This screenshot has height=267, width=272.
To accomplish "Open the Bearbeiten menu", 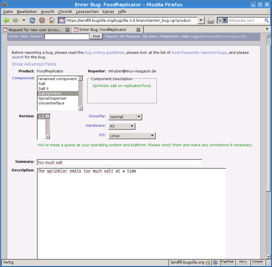I will (27, 12).
